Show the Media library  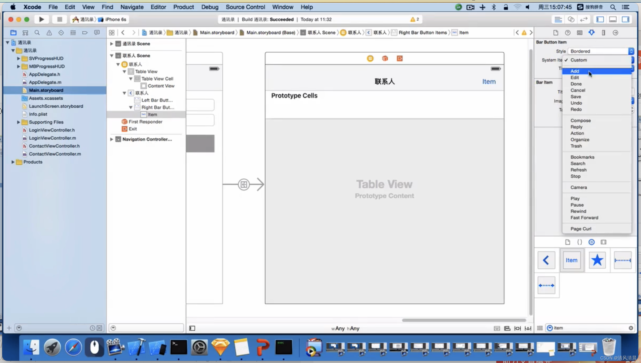pos(603,242)
